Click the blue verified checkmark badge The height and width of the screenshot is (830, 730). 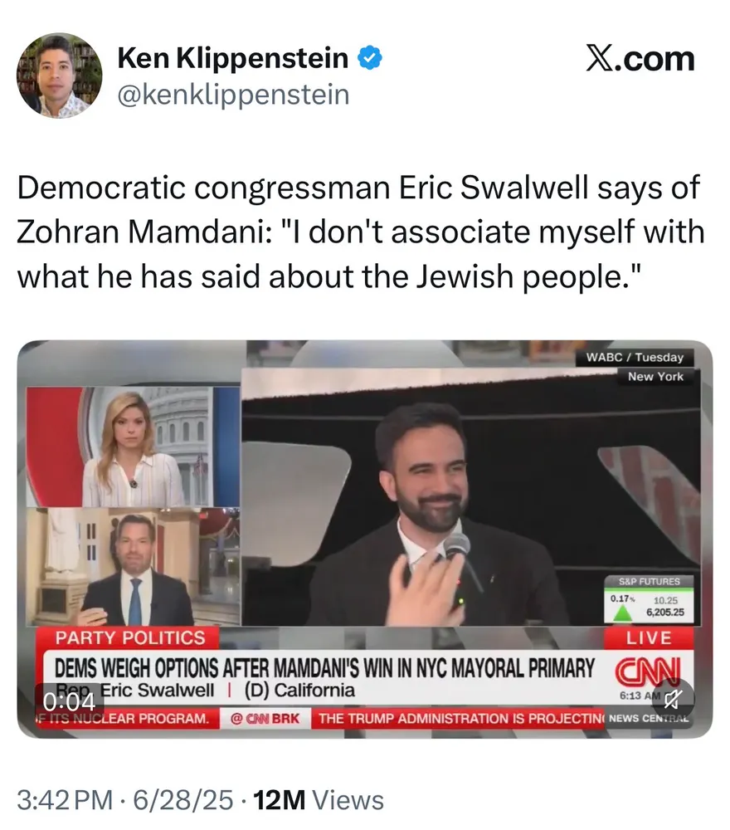click(x=370, y=58)
